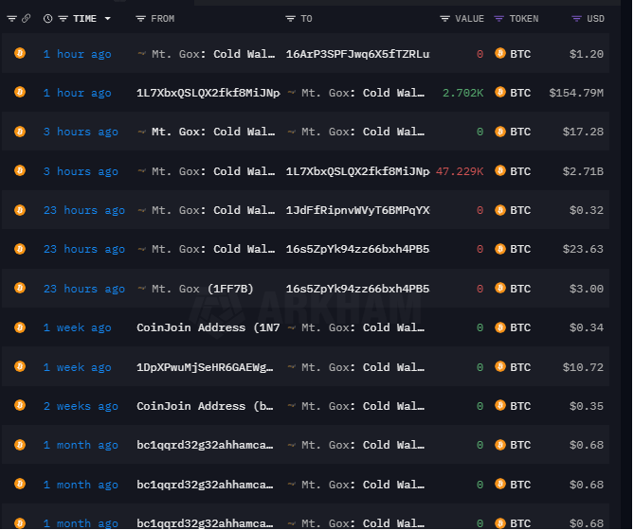Click the $10.72 USD amount
Screen dimensions: 634x530
pyautogui.click(x=583, y=367)
